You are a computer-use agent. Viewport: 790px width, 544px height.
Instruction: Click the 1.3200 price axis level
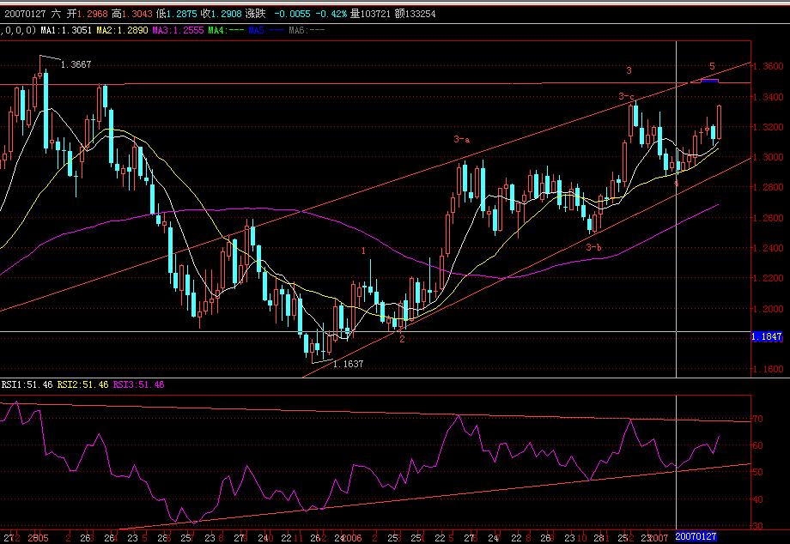(x=769, y=127)
